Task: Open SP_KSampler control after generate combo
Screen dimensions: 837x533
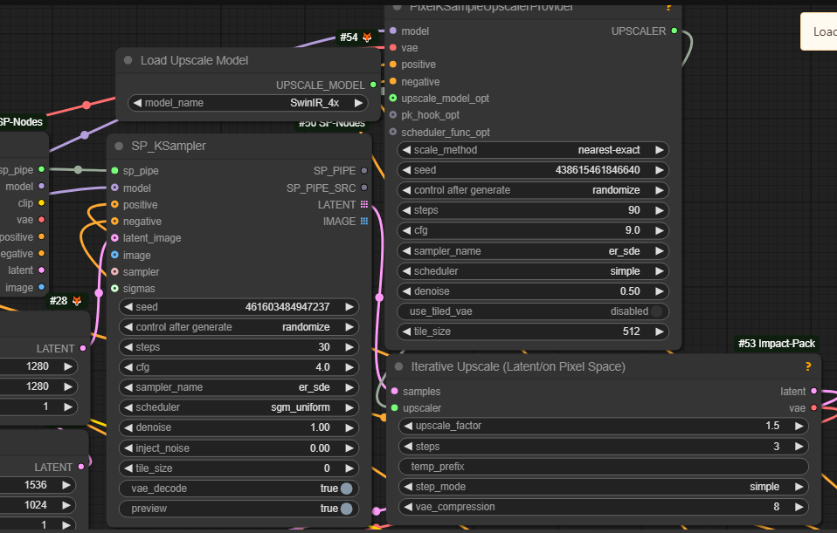Action: pyautogui.click(x=239, y=327)
